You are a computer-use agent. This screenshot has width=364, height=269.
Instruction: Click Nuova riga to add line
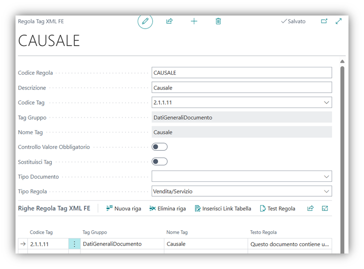point(124,208)
